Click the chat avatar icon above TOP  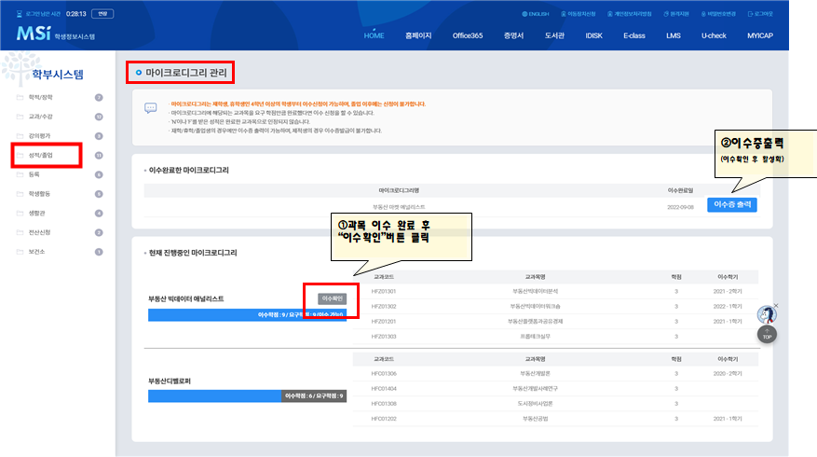click(x=767, y=315)
